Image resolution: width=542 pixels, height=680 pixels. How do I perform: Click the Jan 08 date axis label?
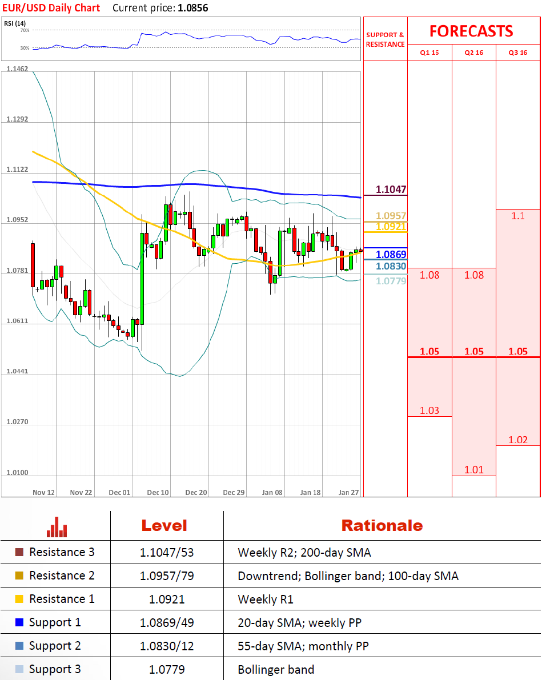(x=272, y=492)
